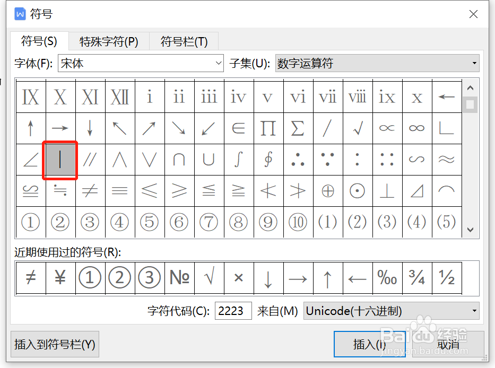495x368 pixels.
Task: Select the infinity ∞ symbol
Action: (x=416, y=127)
